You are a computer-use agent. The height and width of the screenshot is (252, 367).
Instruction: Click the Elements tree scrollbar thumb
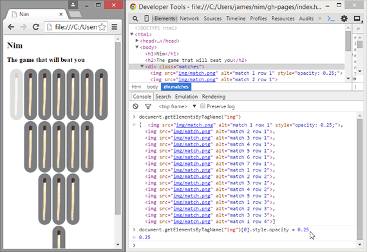pos(348,41)
